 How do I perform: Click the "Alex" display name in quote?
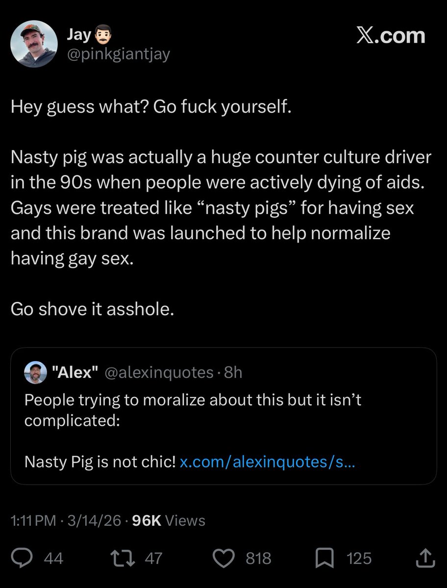pos(73,373)
